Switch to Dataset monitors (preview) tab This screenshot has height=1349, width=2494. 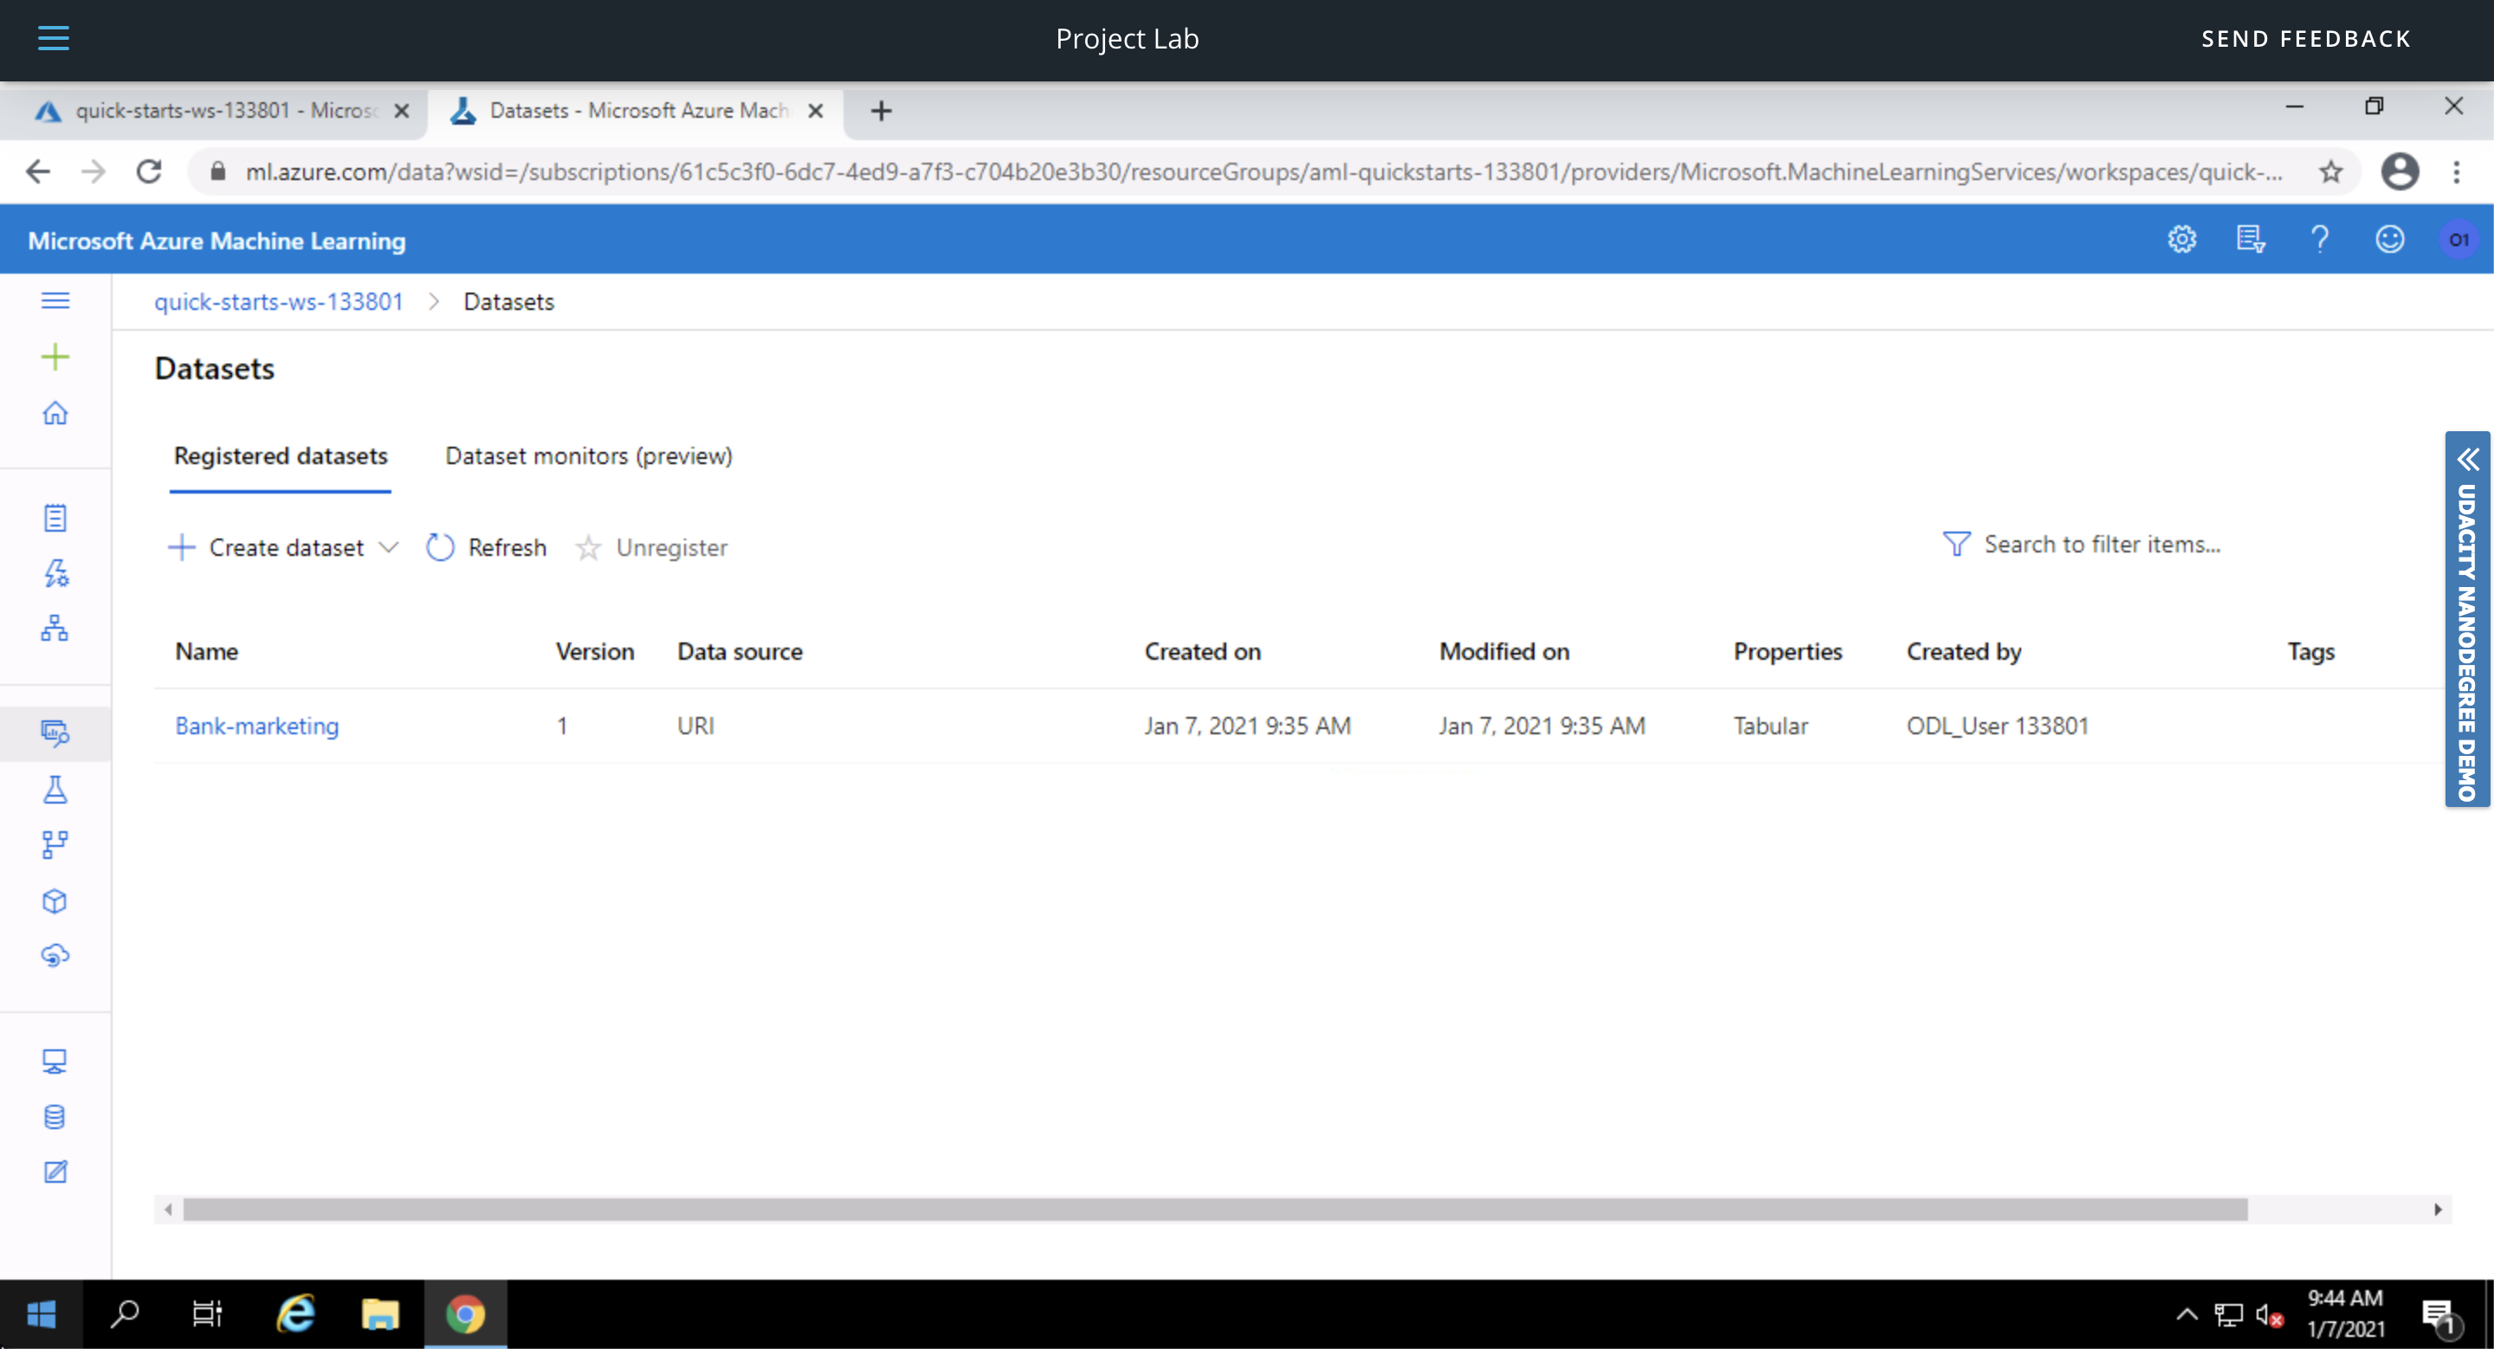coord(589,455)
